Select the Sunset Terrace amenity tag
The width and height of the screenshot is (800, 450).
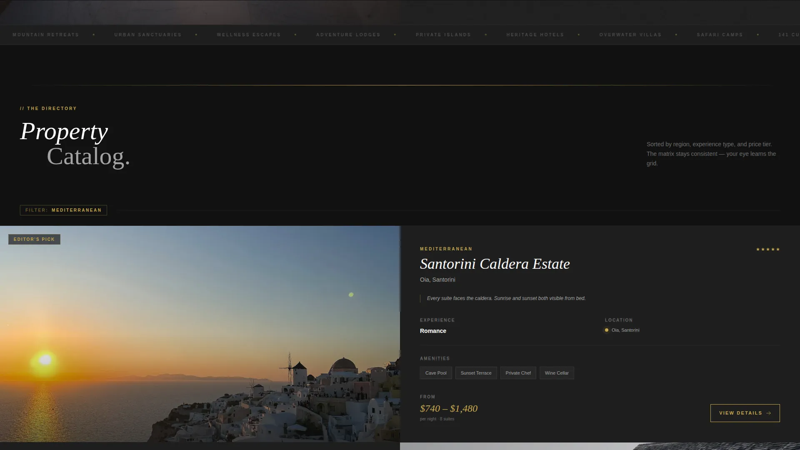pyautogui.click(x=476, y=373)
